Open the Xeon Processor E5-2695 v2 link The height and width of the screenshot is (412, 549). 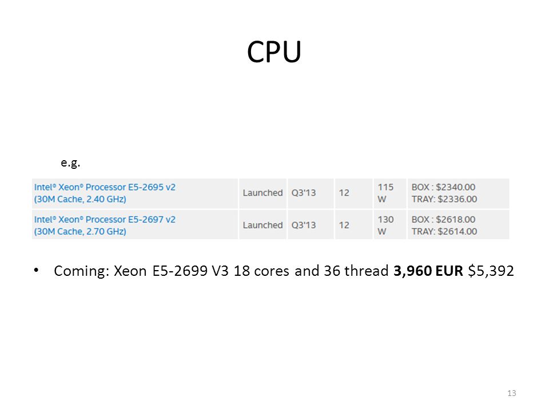click(105, 193)
